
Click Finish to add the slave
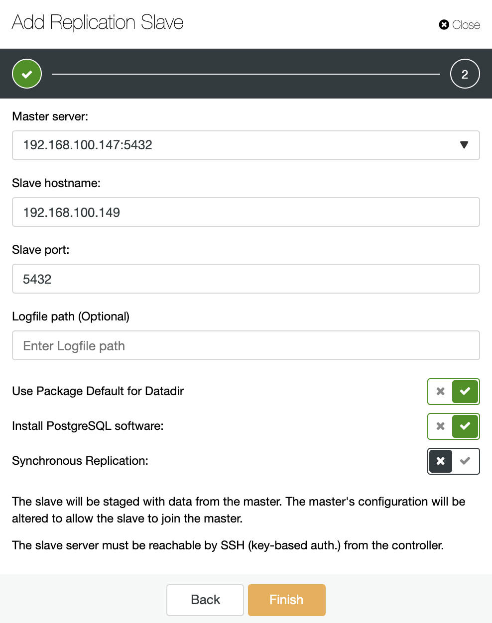287,600
